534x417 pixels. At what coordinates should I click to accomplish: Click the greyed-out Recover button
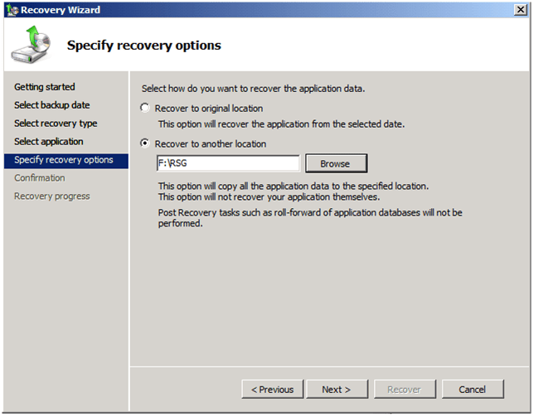[404, 390]
